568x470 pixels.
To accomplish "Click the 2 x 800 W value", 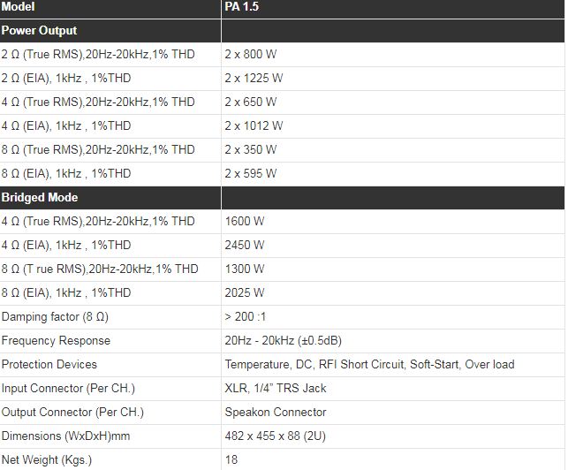I will (251, 55).
